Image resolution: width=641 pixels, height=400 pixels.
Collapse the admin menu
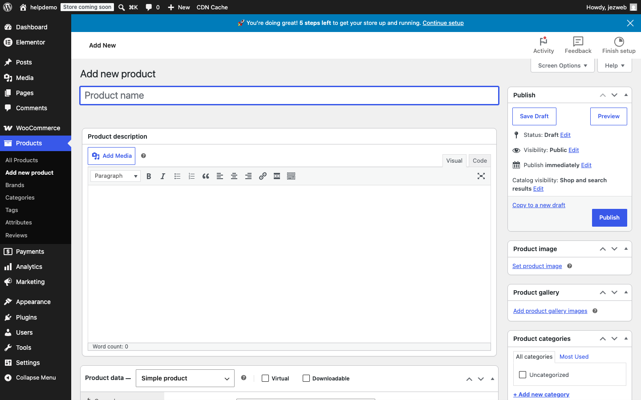[36, 378]
